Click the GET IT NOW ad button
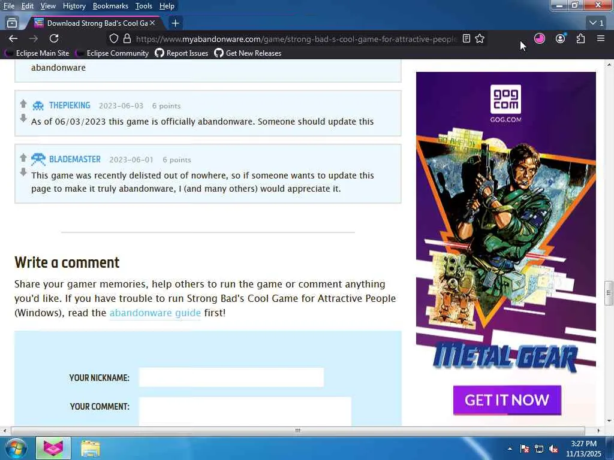The height and width of the screenshot is (460, 614). click(507, 400)
